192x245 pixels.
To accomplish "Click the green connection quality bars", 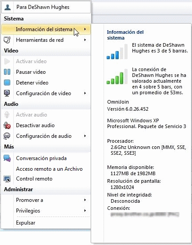I will coord(117,76).
